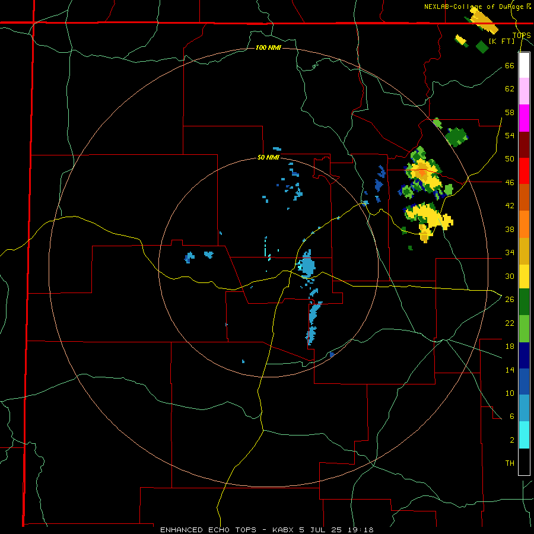Click the legend value 26
534x534 pixels.
click(x=510, y=300)
